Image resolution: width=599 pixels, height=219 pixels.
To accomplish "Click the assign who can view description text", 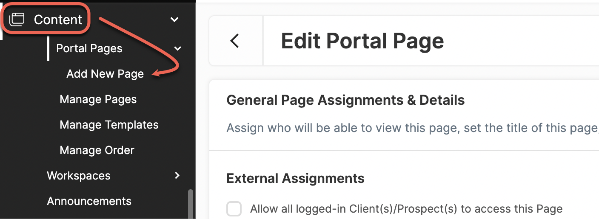I will (413, 128).
